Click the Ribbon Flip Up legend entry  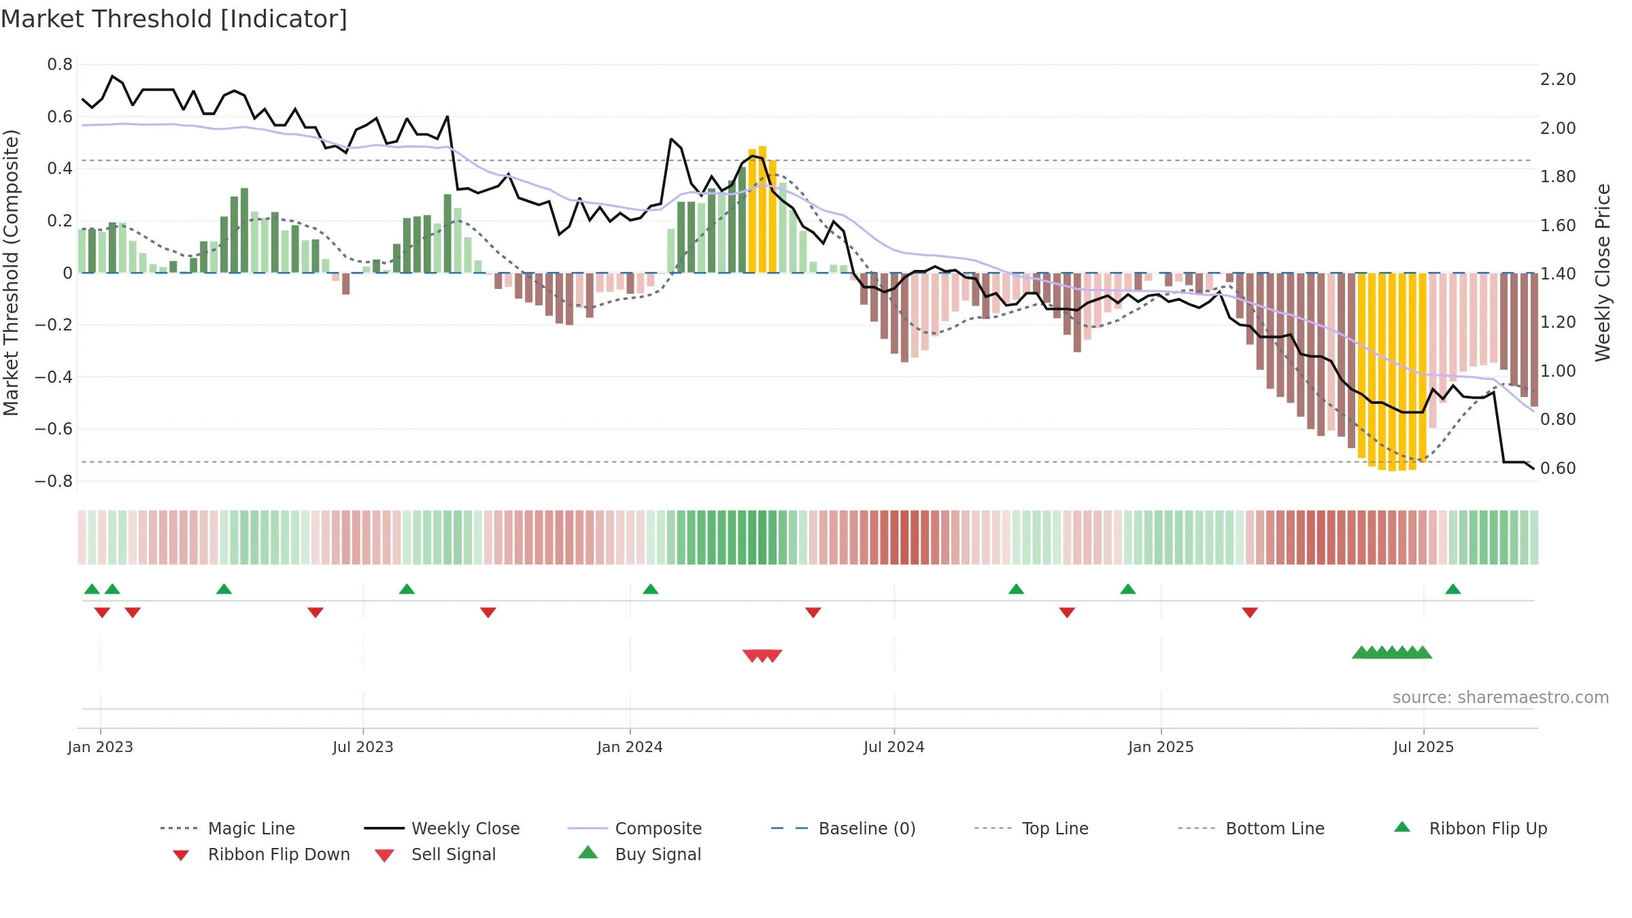(1470, 828)
